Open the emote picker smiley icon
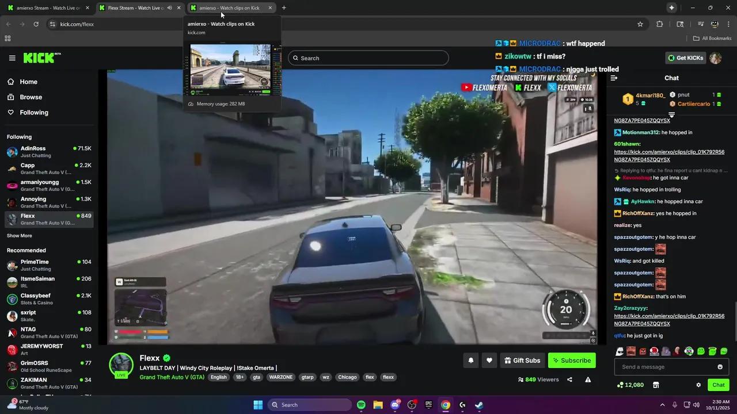Screen dimensions: 737x414 point(720,367)
